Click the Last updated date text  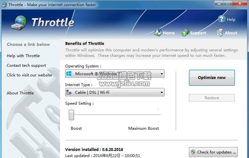pyautogui.click(x=102, y=155)
